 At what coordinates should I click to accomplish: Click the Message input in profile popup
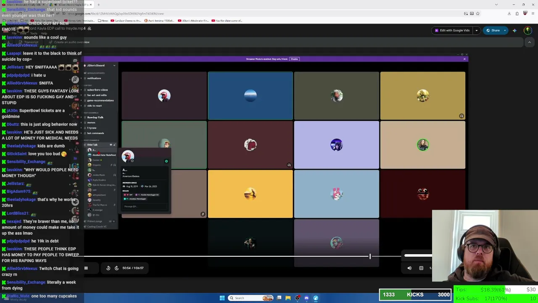pos(145,206)
